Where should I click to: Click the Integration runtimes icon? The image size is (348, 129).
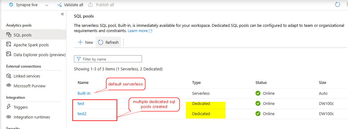pos(9,117)
